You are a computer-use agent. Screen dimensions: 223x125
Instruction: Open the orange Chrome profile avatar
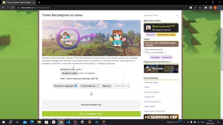(x=215, y=8)
